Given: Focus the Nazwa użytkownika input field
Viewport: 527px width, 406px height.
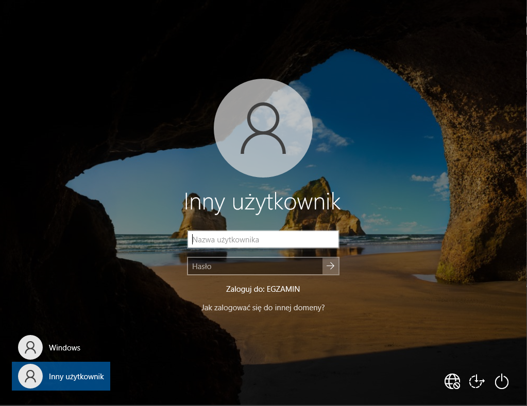Looking at the screenshot, I should (x=263, y=239).
